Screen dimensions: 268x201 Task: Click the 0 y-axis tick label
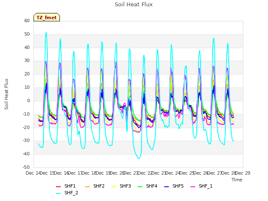tap(28, 100)
